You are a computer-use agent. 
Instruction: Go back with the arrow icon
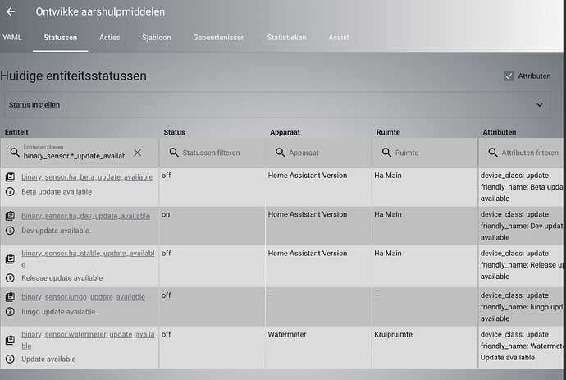click(x=11, y=11)
